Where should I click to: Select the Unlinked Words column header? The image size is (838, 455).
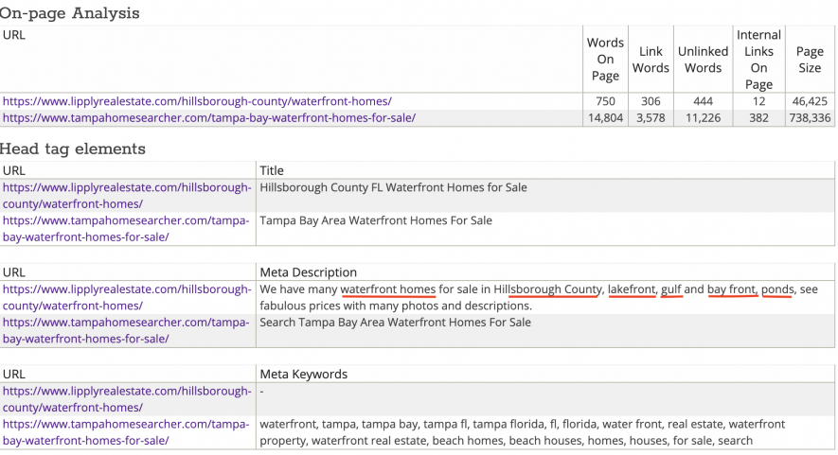click(x=703, y=60)
